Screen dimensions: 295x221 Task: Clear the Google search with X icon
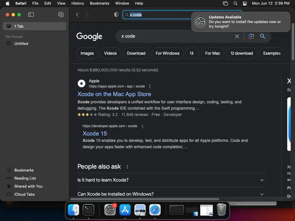tap(237, 36)
